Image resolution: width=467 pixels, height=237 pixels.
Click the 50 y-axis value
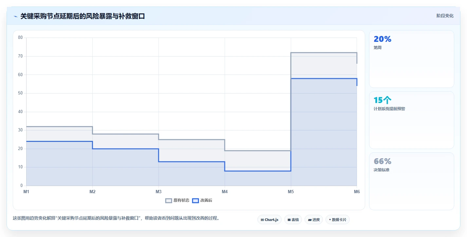click(20, 93)
